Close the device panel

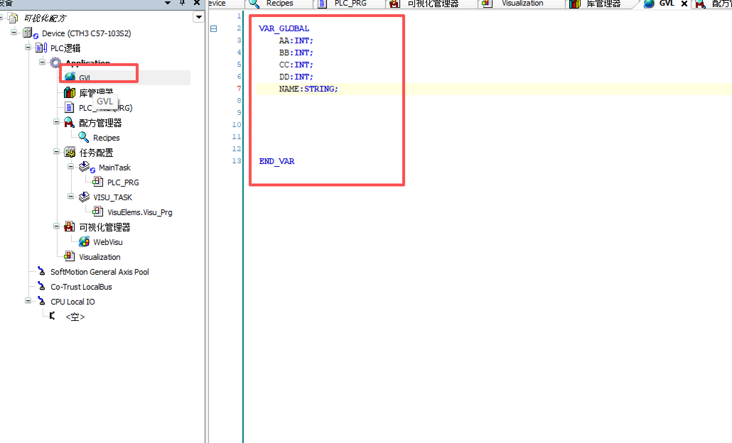point(197,3)
